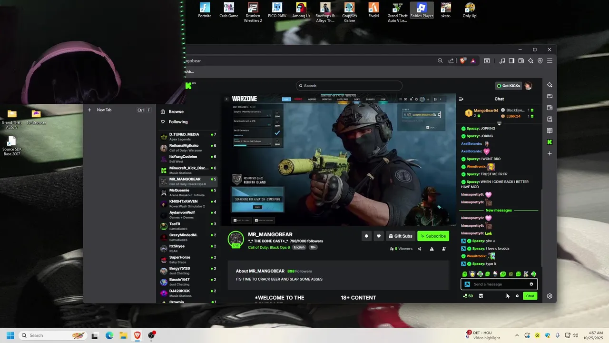609x343 pixels.
Task: Open the emoji picker in chat input
Action: point(531,284)
